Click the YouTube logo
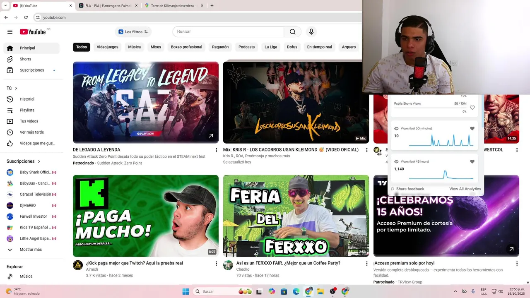 click(x=33, y=32)
